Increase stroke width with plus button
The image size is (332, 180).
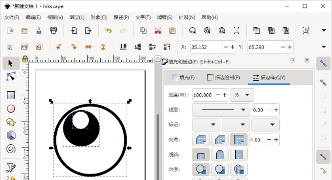point(225,95)
